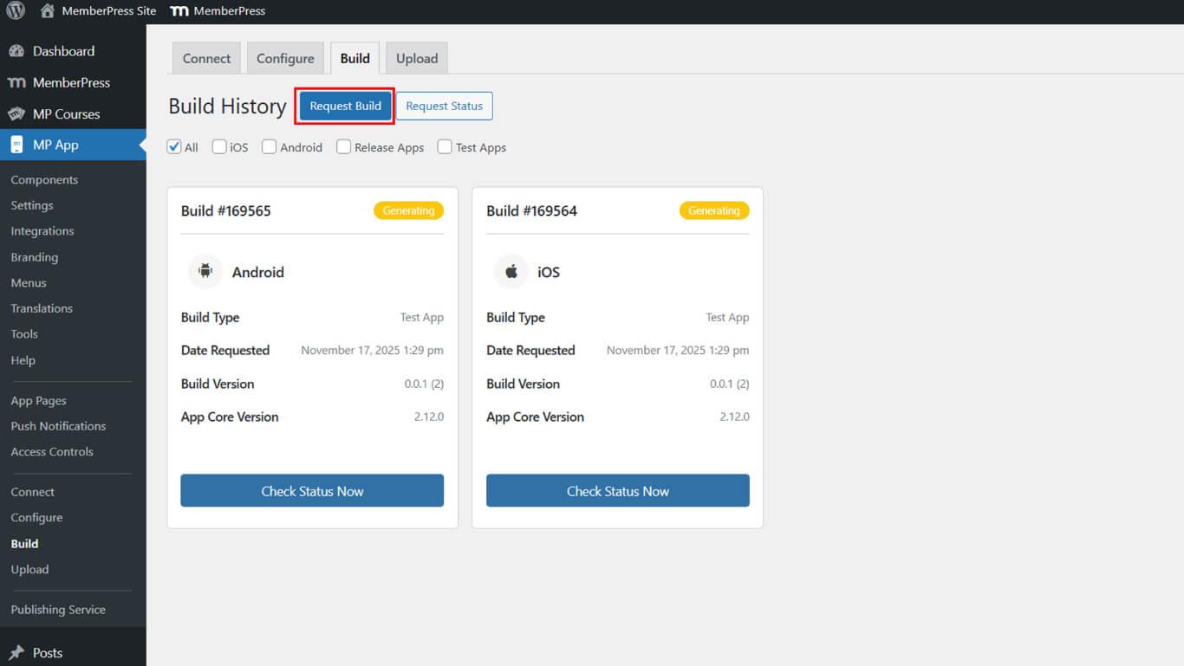
Task: Click the Posts pin icon
Action: click(x=16, y=653)
